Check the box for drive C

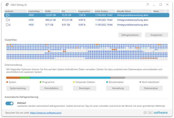tap(7, 15)
